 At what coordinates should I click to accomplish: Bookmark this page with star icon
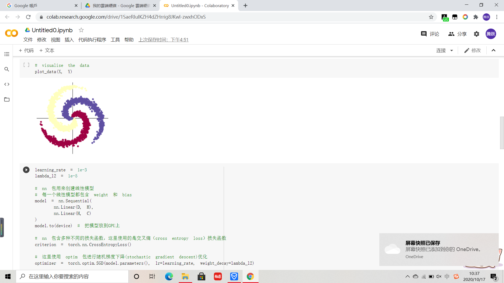tap(431, 17)
